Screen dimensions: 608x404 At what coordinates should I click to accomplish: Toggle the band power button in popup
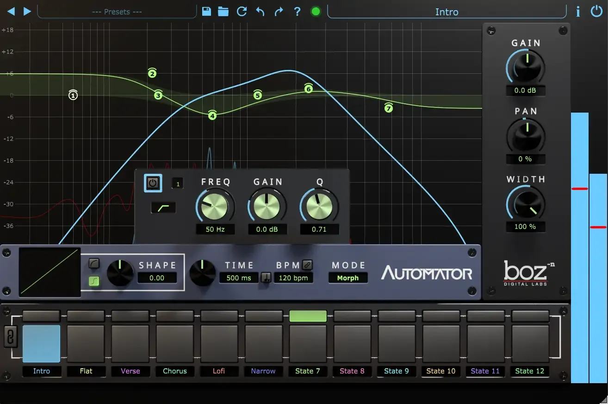pos(153,183)
